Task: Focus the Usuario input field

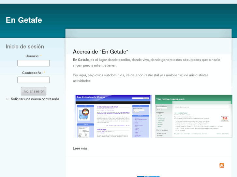Action: (34, 63)
